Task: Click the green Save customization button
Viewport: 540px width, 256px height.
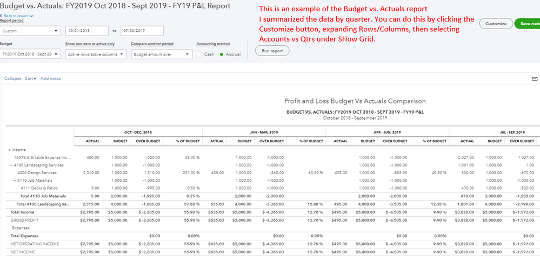Action: [528, 24]
